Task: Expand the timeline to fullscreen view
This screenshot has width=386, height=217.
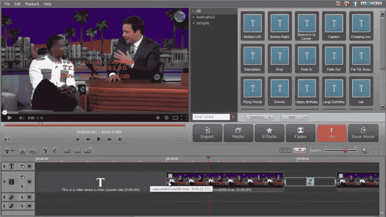Action: click(376, 150)
